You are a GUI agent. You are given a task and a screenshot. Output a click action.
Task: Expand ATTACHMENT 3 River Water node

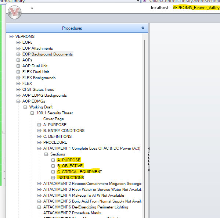pos(39,189)
